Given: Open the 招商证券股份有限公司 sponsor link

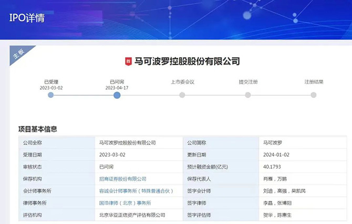Looking at the screenshot, I should point(122,179).
